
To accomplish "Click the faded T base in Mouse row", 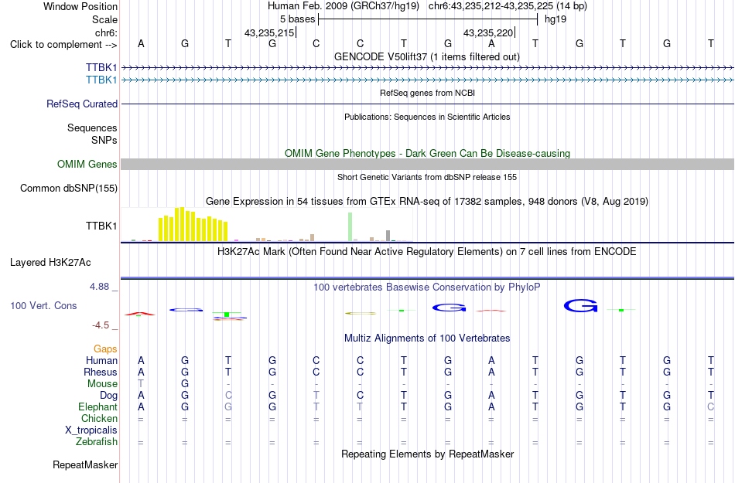I will click(141, 384).
